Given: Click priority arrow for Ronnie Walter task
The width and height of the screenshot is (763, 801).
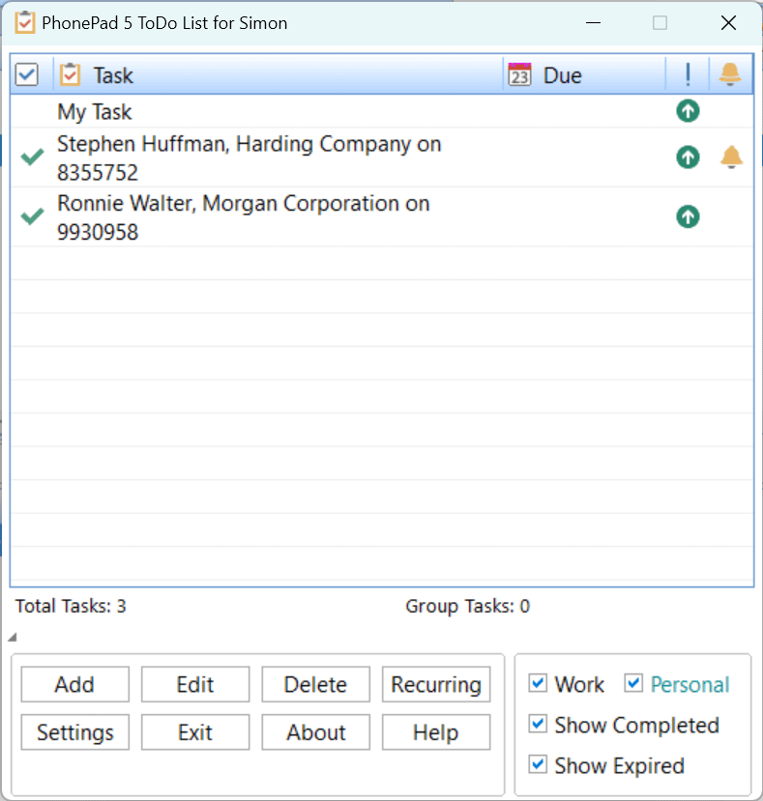Looking at the screenshot, I should click(688, 216).
